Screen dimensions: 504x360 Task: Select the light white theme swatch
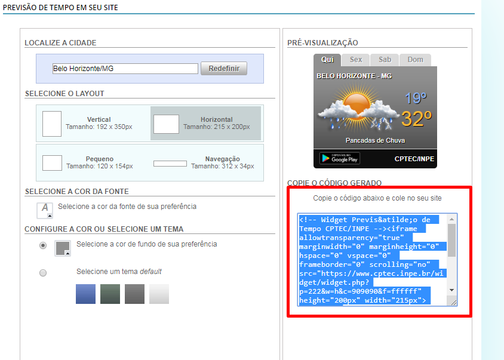coord(159,294)
